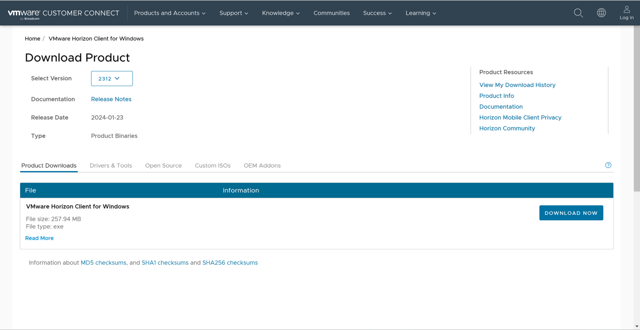Open the help question mark icon

pos(608,165)
